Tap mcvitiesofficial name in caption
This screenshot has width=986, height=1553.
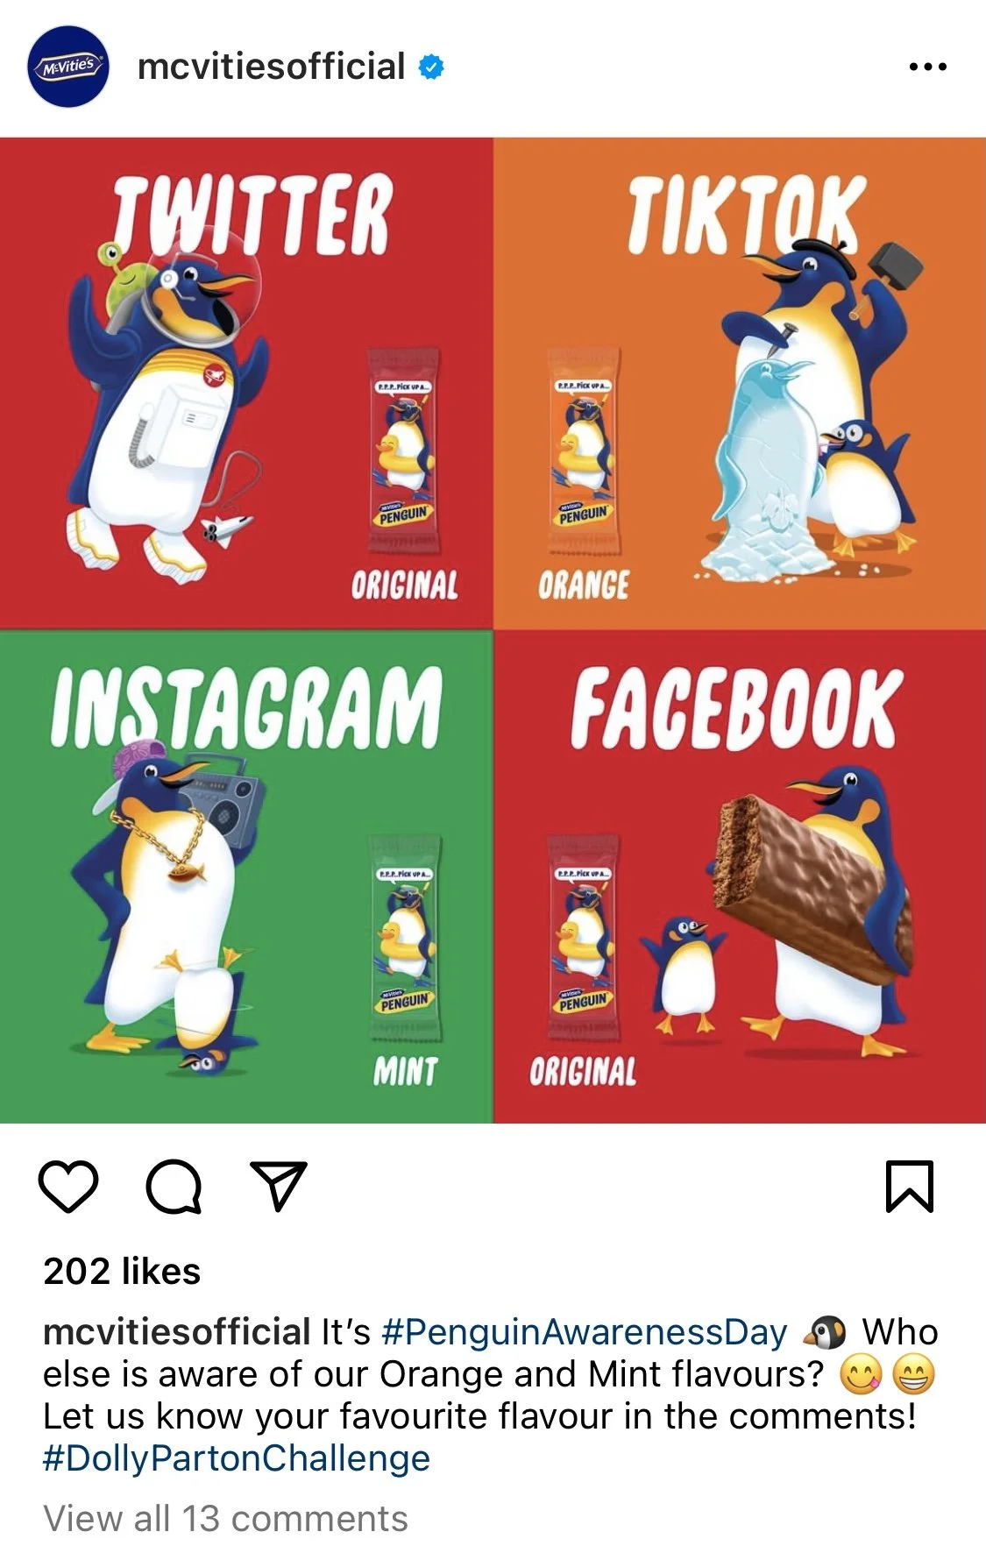(177, 1332)
